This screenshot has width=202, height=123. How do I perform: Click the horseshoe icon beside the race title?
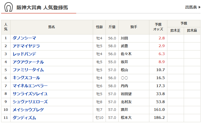(8, 7)
